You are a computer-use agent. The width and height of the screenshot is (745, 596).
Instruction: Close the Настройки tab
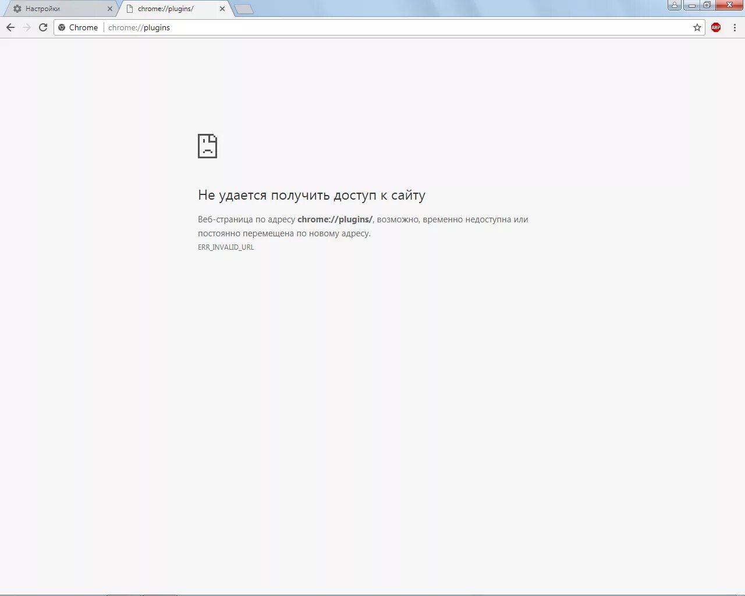pos(109,9)
